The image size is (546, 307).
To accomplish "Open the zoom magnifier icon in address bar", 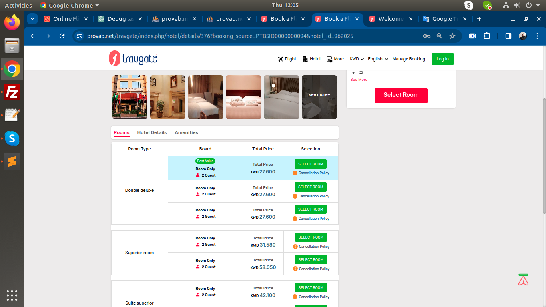I will click(x=440, y=36).
